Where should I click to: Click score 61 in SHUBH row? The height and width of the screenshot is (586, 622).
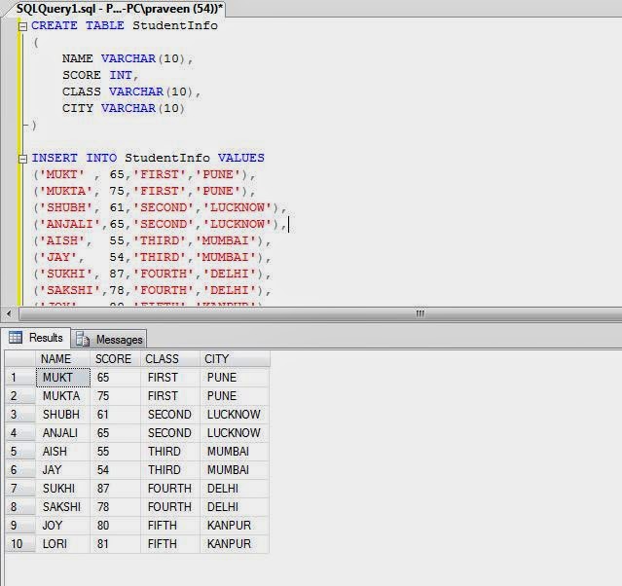[x=116, y=415]
